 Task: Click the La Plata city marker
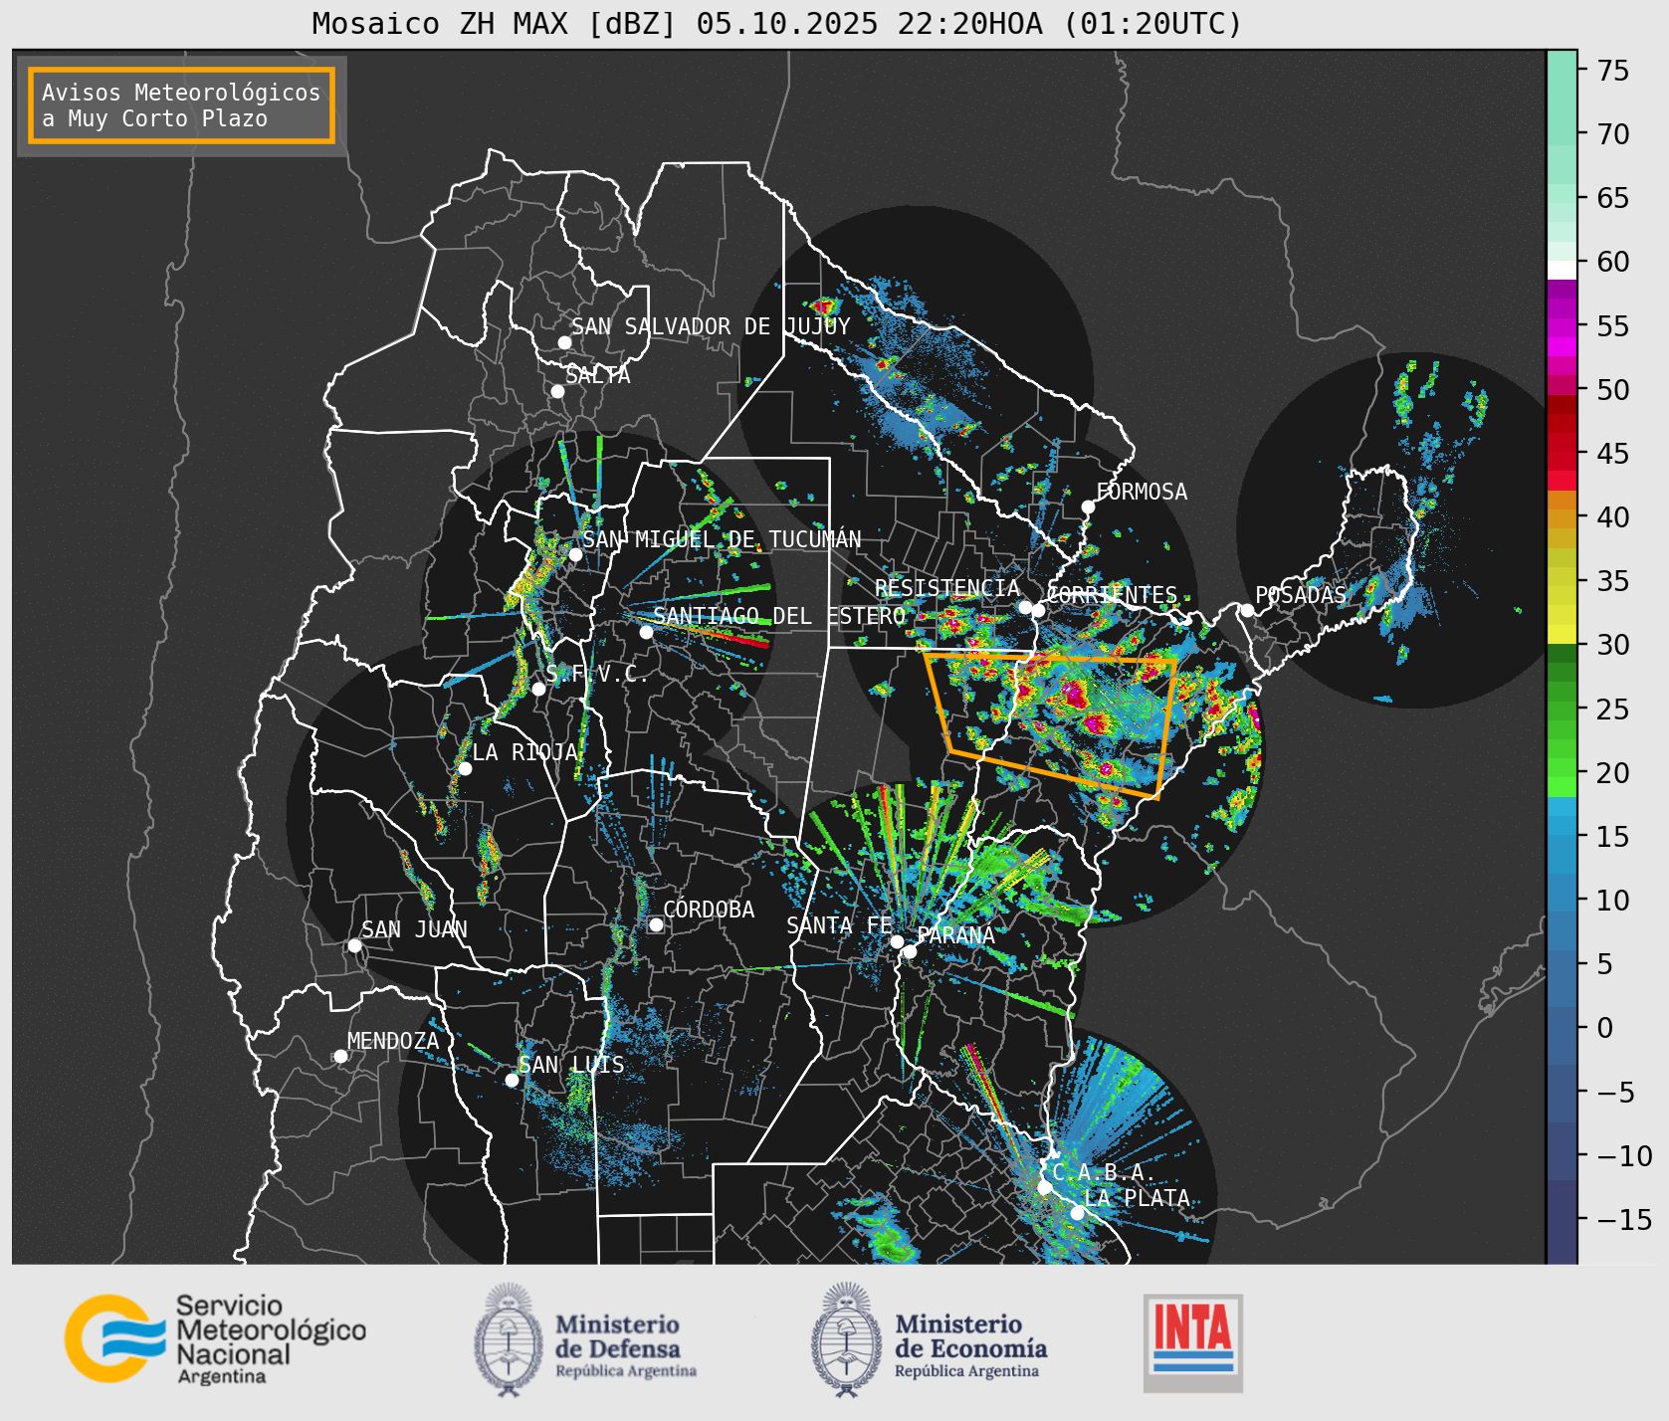pyautogui.click(x=1077, y=1212)
